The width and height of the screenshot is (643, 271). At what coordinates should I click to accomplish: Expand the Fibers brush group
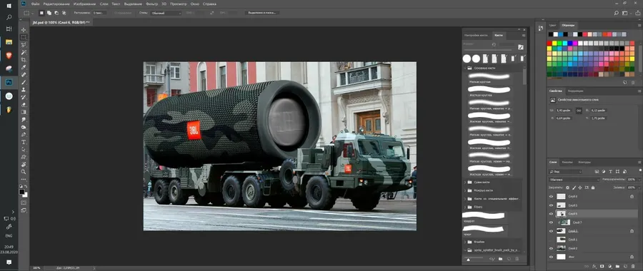coord(465,207)
